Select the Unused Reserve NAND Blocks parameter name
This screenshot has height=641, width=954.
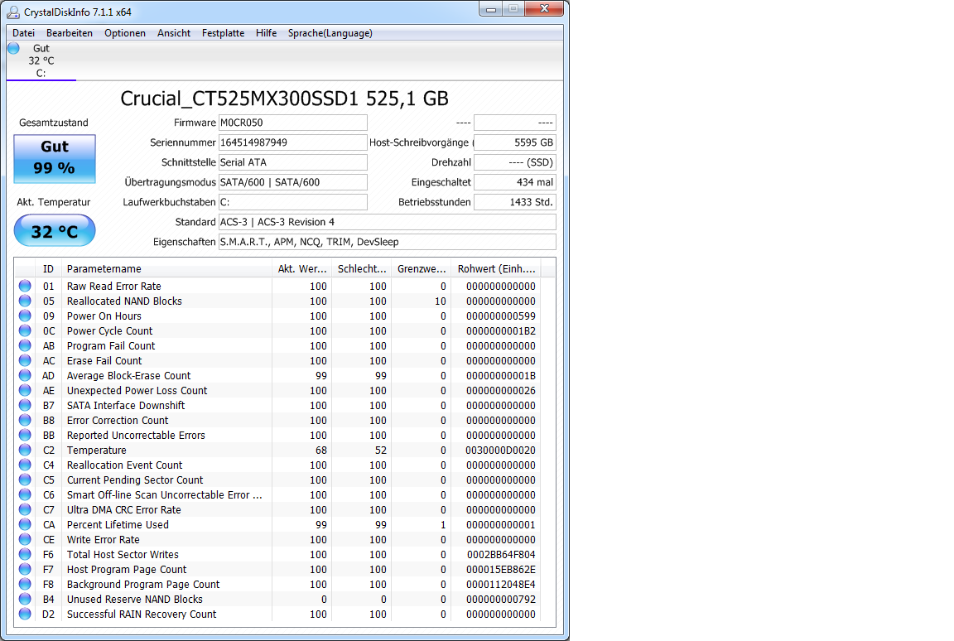coord(134,600)
